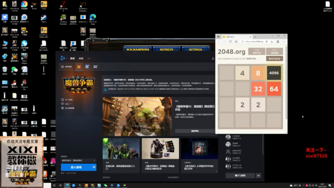Open the 游戏 tab in Battle.net
Viewport: 334px width, 188px height.
click(72, 58)
